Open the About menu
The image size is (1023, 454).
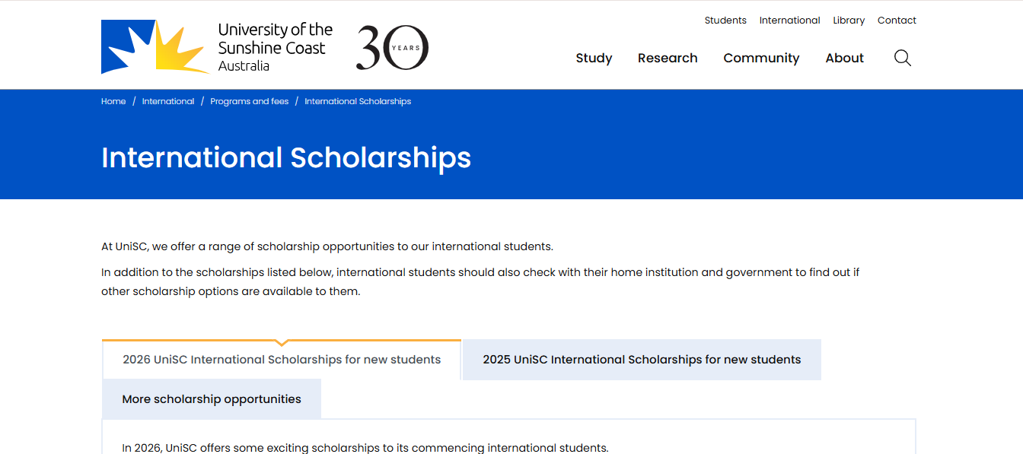click(x=844, y=58)
